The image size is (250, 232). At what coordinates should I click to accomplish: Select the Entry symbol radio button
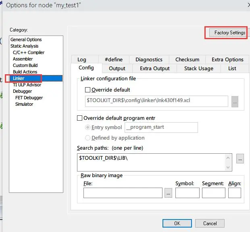point(88,127)
